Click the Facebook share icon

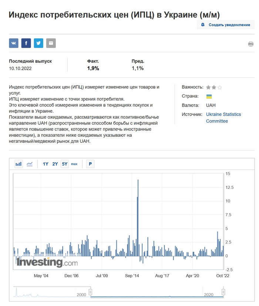pos(26,43)
